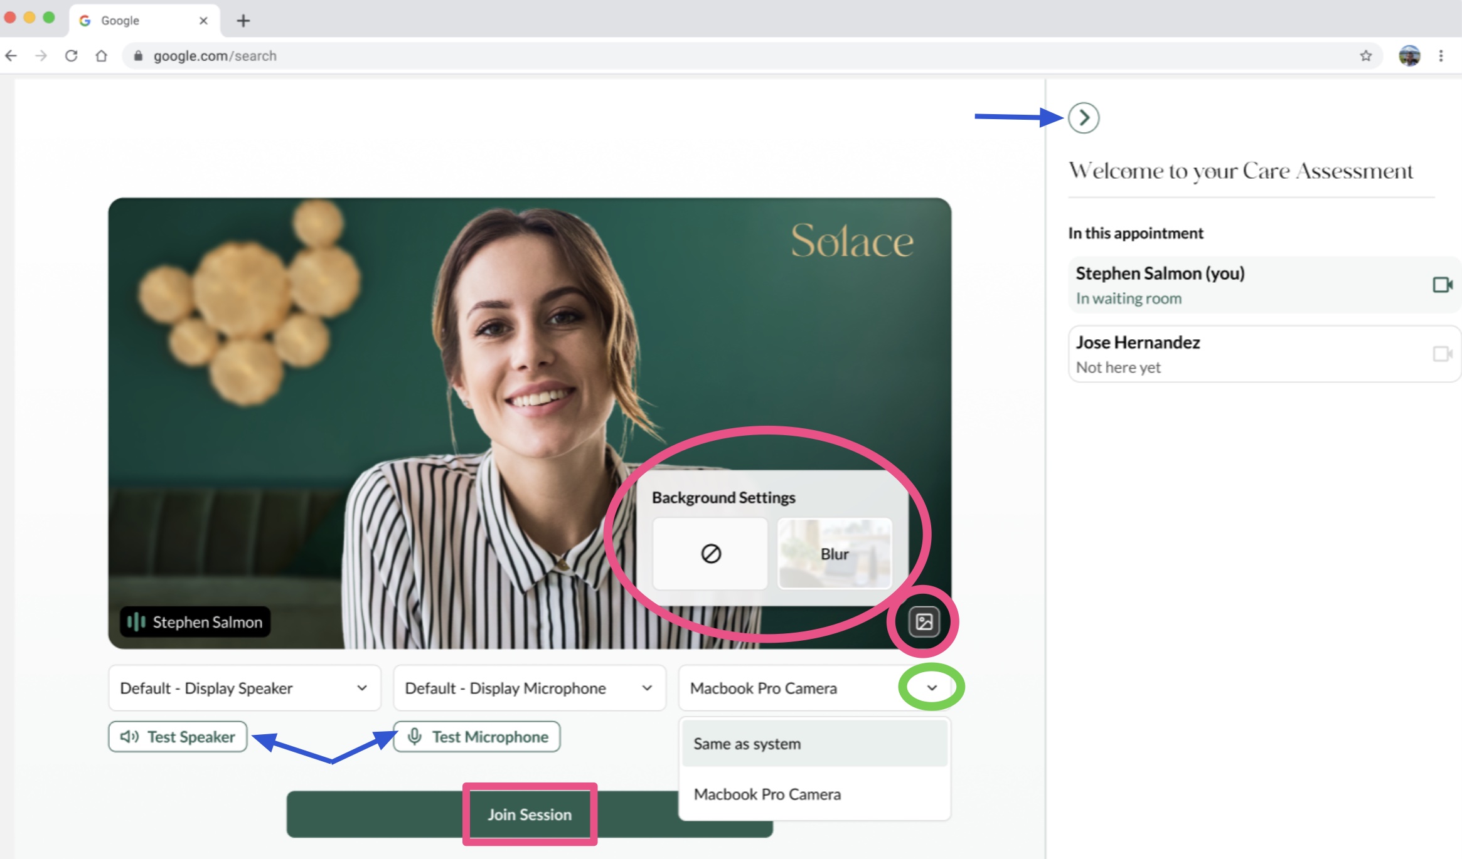Select no background effect option

[710, 554]
